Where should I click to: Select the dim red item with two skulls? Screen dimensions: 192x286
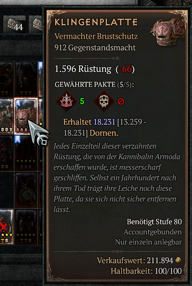click(x=6, y=153)
